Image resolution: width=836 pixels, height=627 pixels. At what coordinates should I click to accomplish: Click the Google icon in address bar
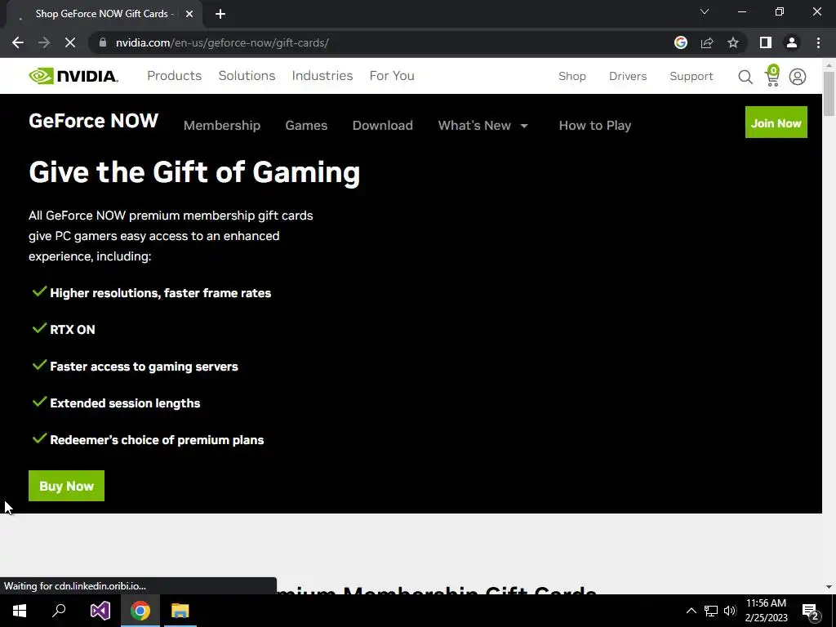tap(681, 42)
